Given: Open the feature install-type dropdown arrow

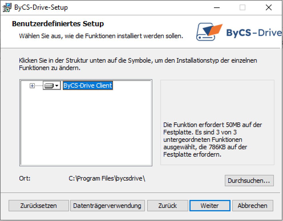Looking at the screenshot, I should point(57,85).
